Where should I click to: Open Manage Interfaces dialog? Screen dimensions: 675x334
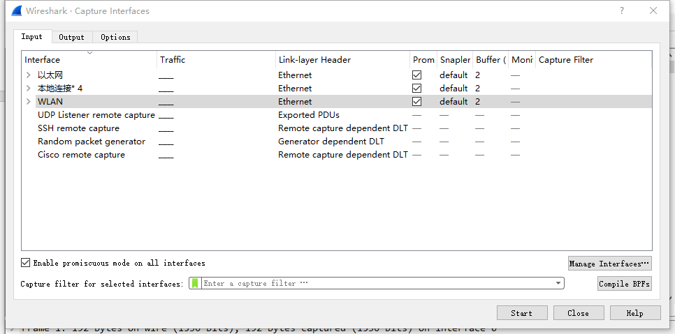click(x=609, y=264)
